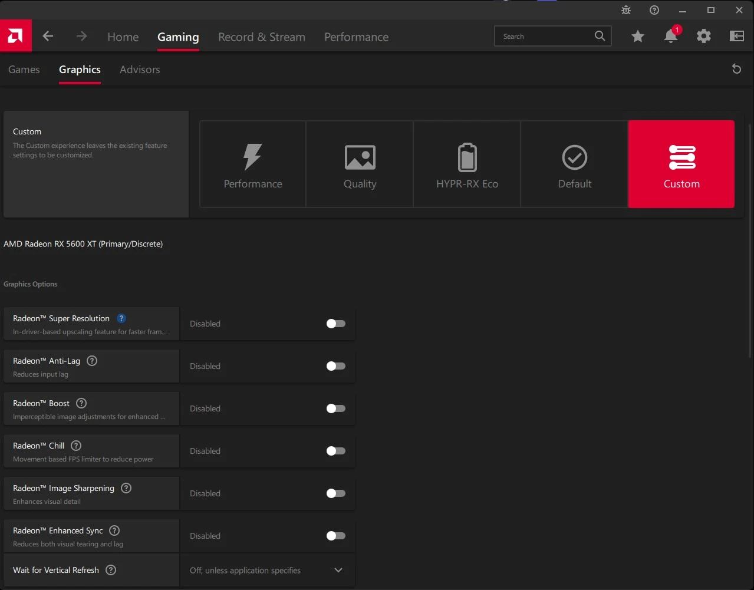This screenshot has width=754, height=590.
Task: Open help question mark in title bar
Action: 654,10
